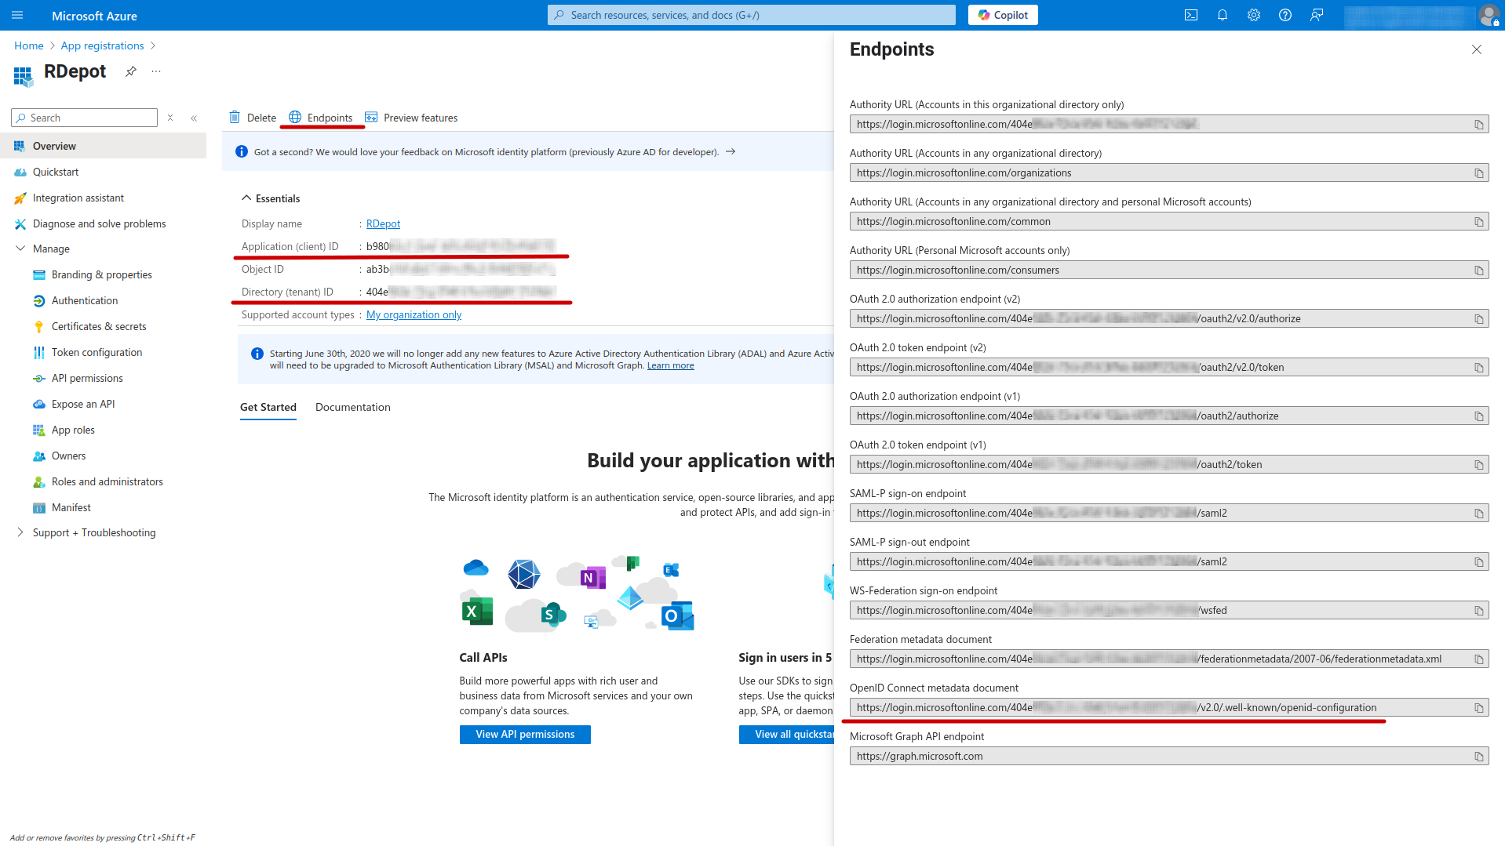This screenshot has width=1505, height=846.
Task: Collapse the Manage group in sidebar
Action: tap(20, 249)
